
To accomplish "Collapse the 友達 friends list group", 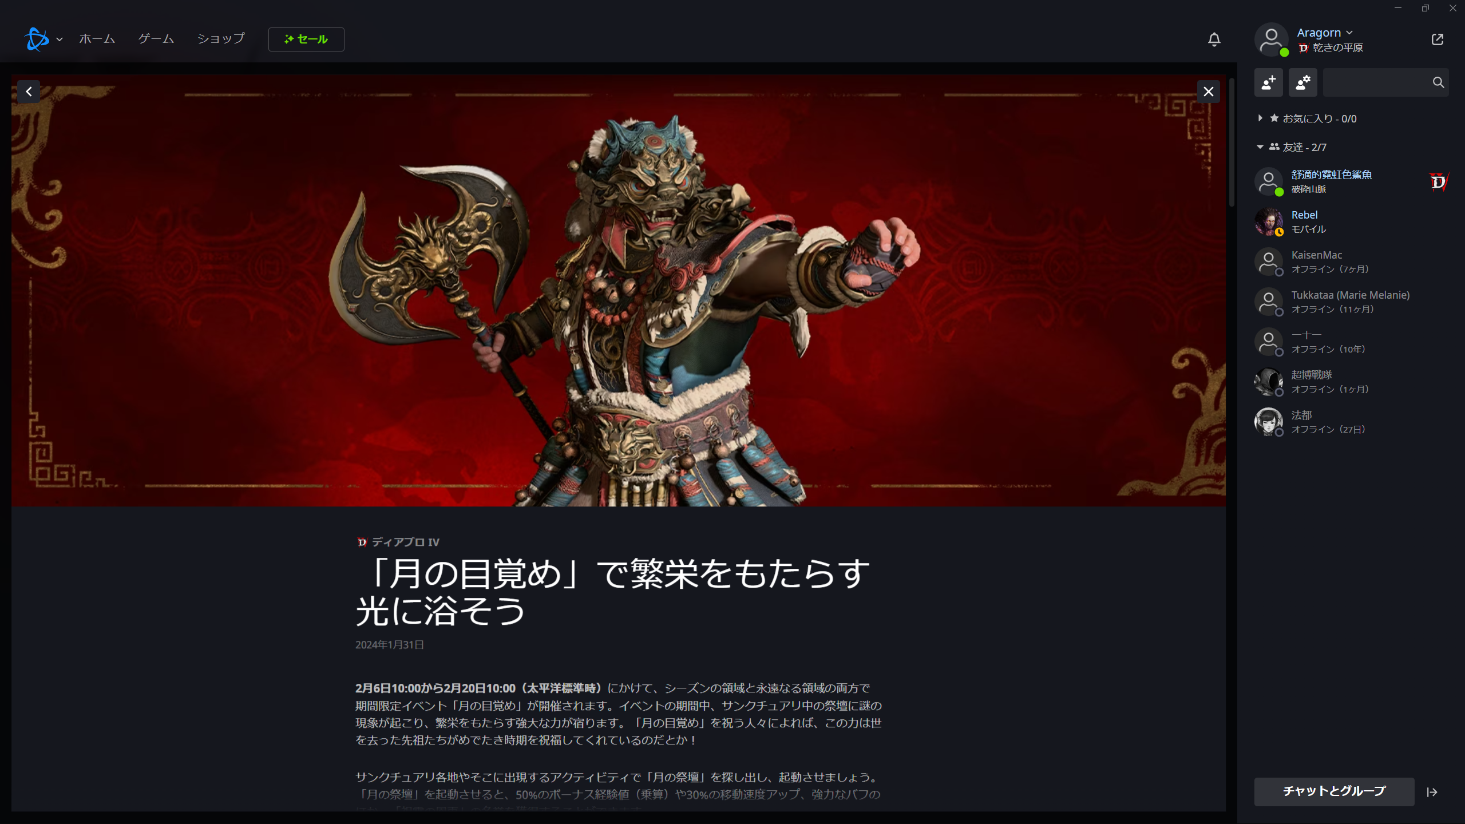I will click(1290, 147).
